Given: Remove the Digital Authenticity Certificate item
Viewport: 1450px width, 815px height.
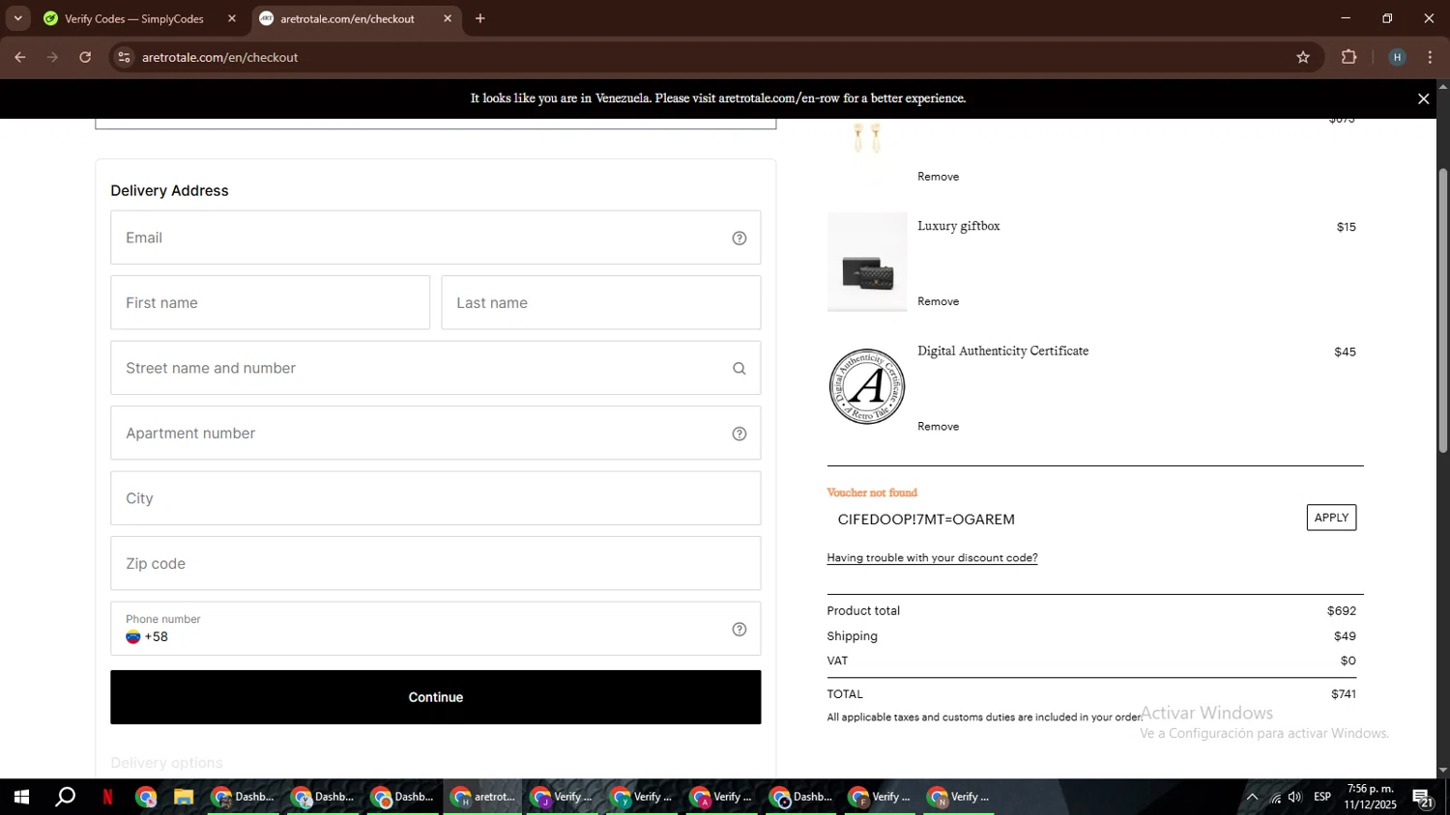Looking at the screenshot, I should tap(938, 427).
